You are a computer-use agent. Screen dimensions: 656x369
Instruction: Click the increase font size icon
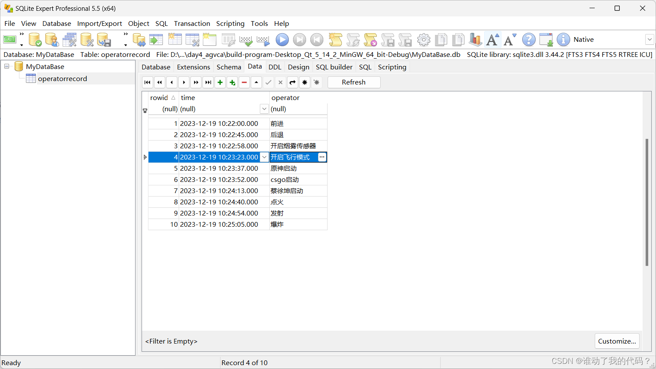pyautogui.click(x=492, y=39)
